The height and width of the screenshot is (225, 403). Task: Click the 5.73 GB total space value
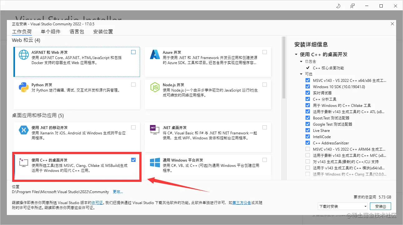(x=385, y=197)
